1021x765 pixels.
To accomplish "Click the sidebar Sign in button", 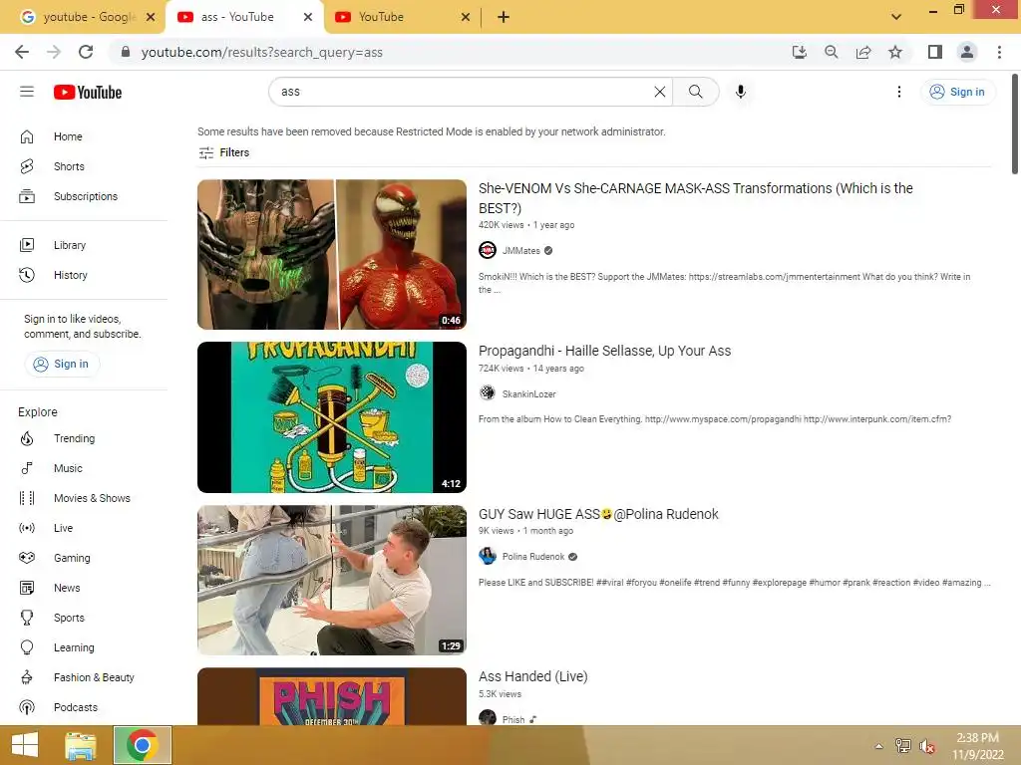I will 62,364.
